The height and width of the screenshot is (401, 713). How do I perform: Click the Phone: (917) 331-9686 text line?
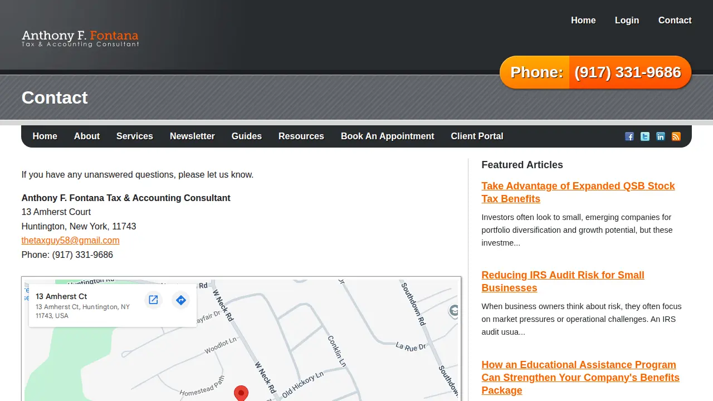pos(67,255)
